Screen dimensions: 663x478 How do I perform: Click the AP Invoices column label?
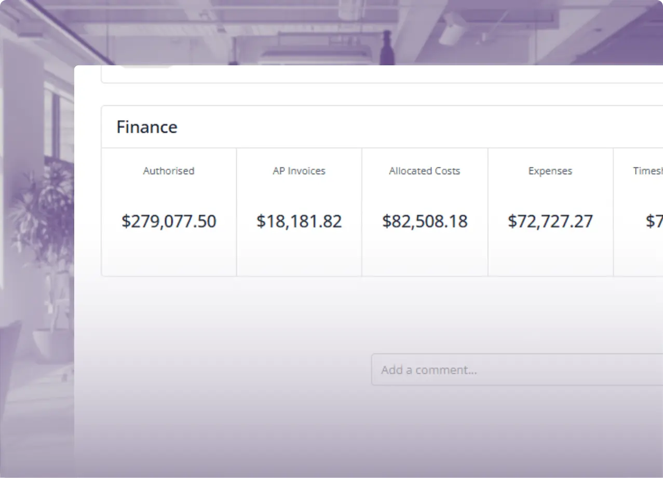pyautogui.click(x=299, y=171)
